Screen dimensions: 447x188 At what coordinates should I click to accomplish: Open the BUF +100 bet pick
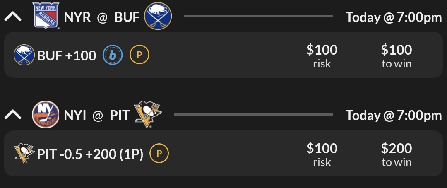[x=67, y=55]
